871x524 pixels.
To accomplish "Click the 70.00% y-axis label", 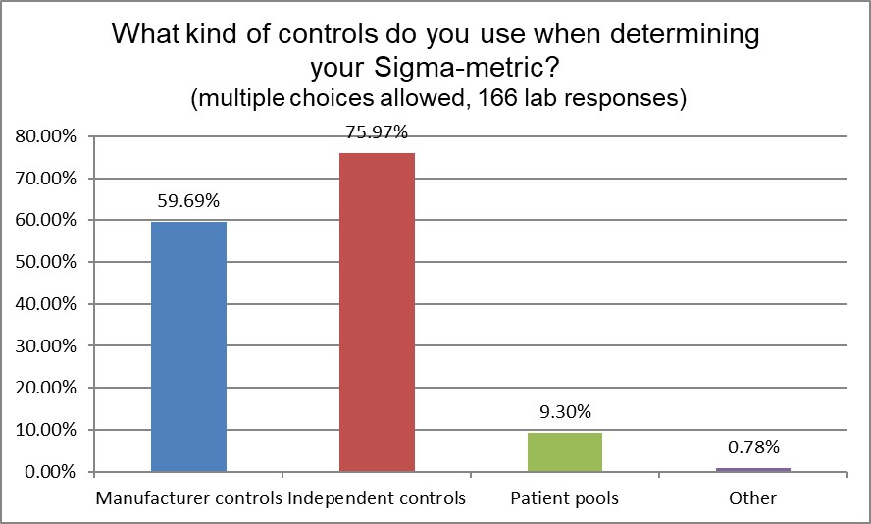I will pyautogui.click(x=45, y=180).
